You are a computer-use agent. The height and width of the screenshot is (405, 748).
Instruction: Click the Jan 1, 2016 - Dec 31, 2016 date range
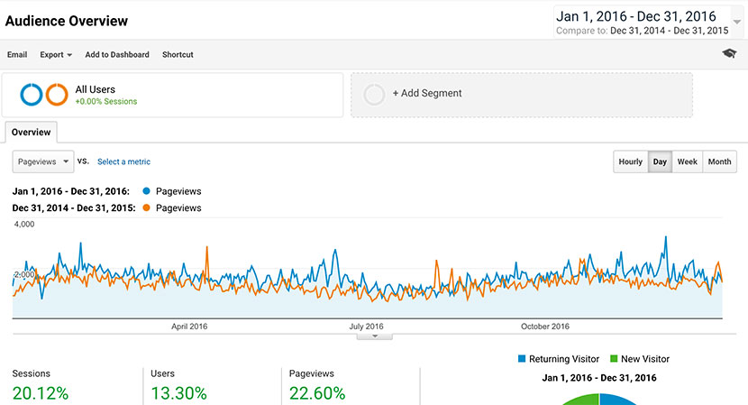click(x=636, y=16)
